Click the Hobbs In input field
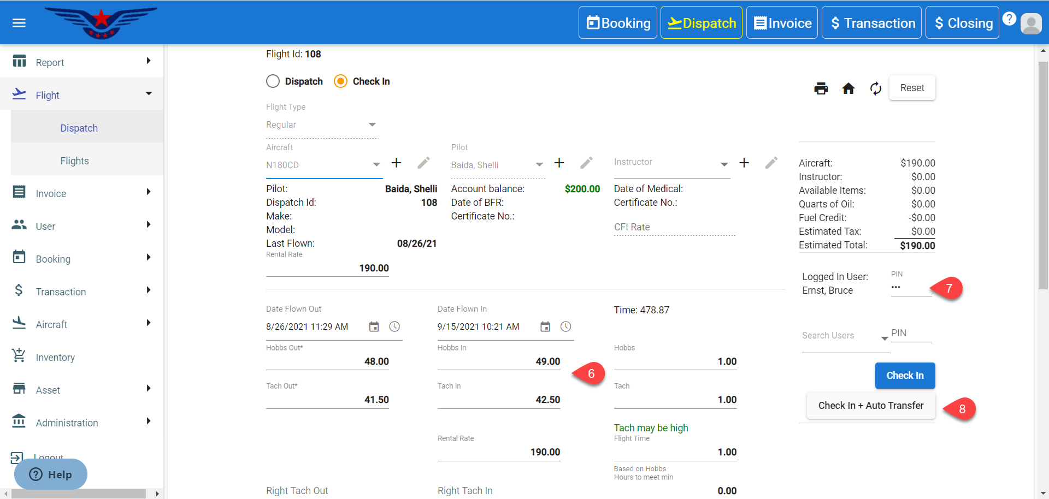Screen dimensions: 1049x499 coord(499,361)
